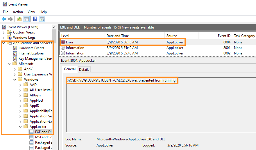Sort events by Level column header

point(82,36)
